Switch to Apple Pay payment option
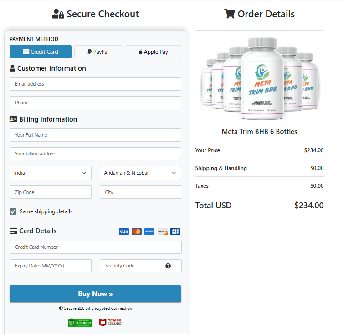This screenshot has width=349, height=334. pos(153,52)
